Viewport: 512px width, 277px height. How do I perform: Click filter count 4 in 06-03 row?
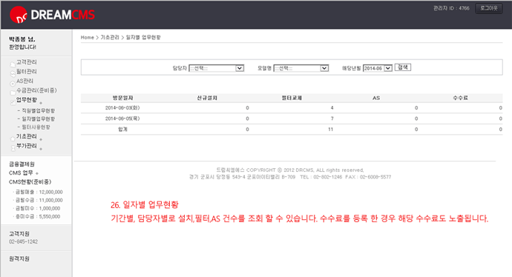[x=332, y=108]
